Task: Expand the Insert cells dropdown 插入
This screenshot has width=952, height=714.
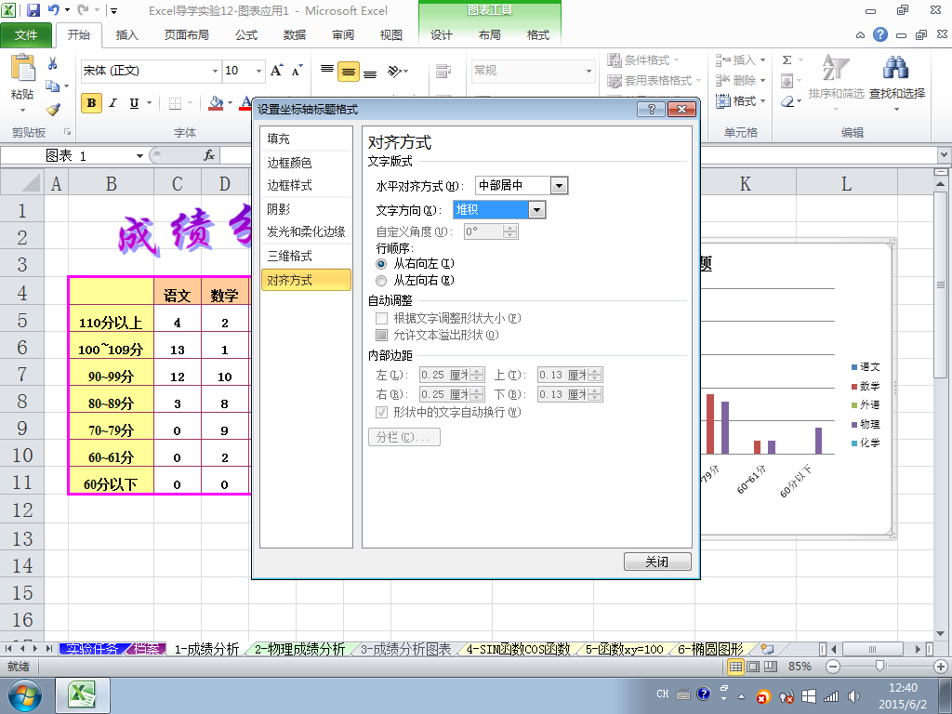Action: point(762,60)
